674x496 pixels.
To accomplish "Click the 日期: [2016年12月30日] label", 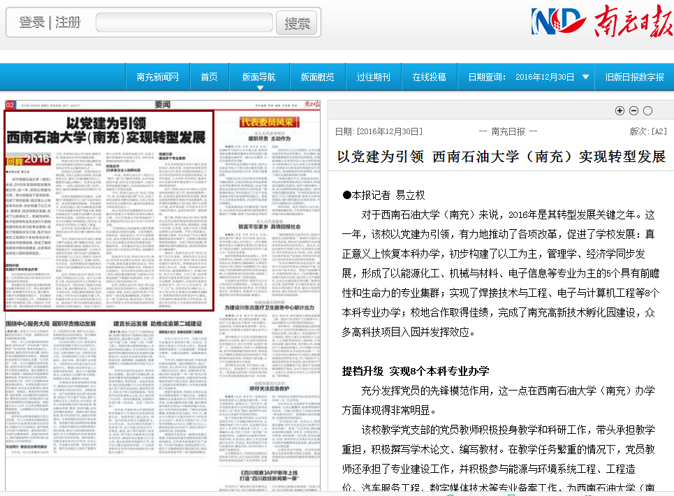I will tap(379, 131).
